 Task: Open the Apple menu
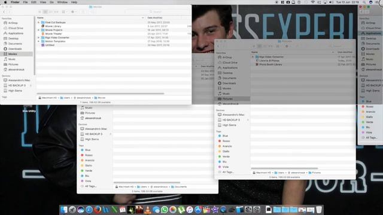5,2
